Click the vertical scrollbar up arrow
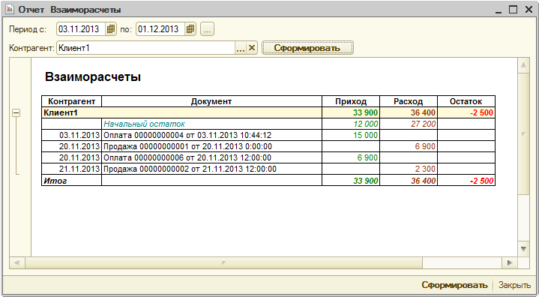The image size is (539, 297). point(523,65)
